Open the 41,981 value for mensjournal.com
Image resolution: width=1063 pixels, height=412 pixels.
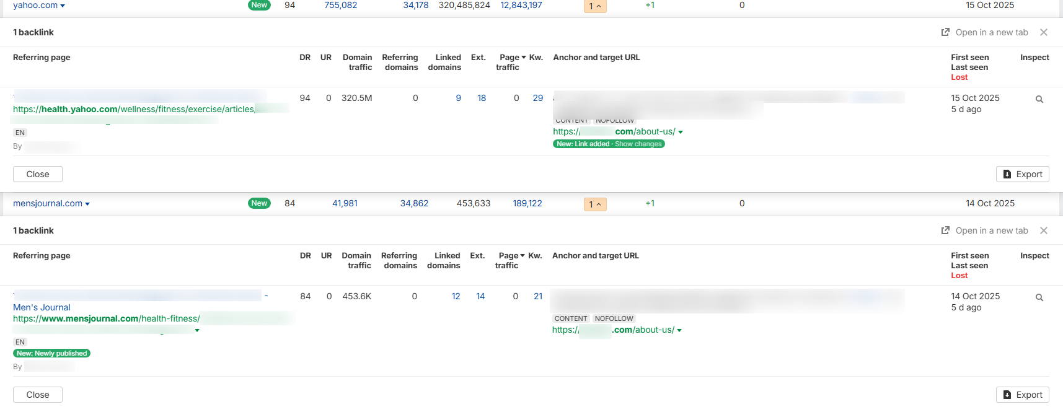point(345,203)
